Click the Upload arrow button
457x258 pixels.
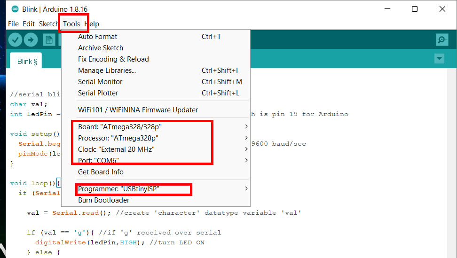coord(31,40)
